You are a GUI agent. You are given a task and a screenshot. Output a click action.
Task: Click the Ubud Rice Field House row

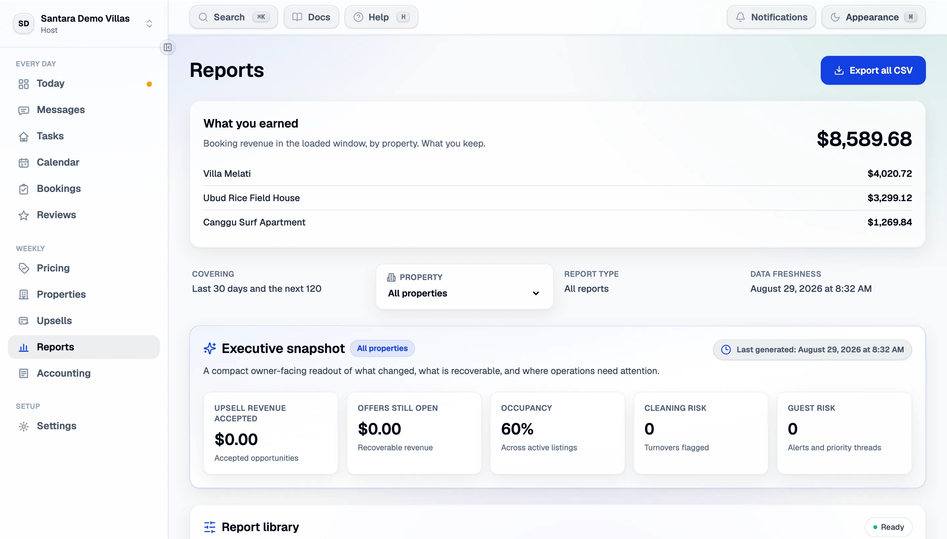tap(557, 198)
